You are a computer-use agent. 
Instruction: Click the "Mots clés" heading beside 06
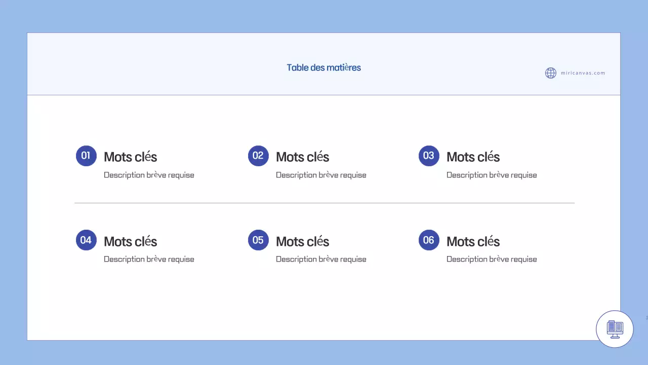pyautogui.click(x=473, y=242)
